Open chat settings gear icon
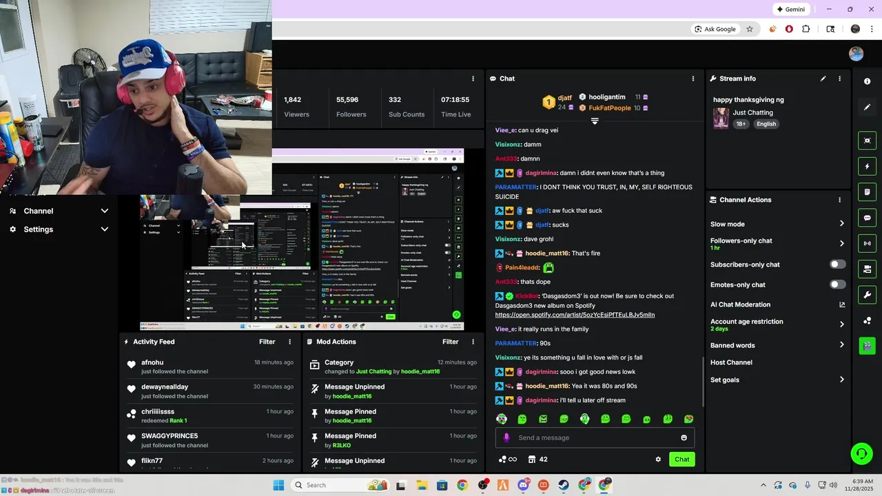 coord(658,459)
